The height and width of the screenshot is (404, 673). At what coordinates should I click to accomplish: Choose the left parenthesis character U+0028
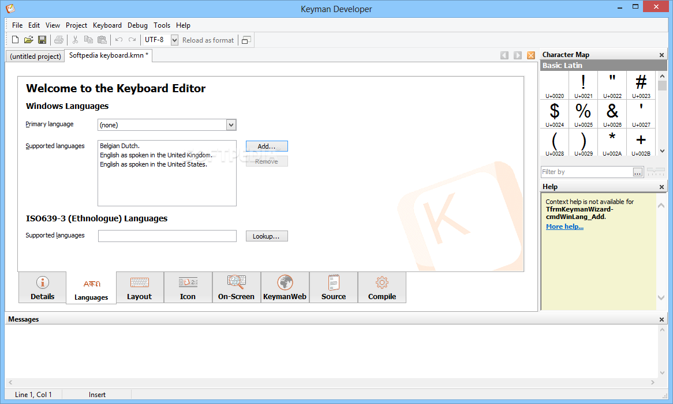(x=555, y=143)
